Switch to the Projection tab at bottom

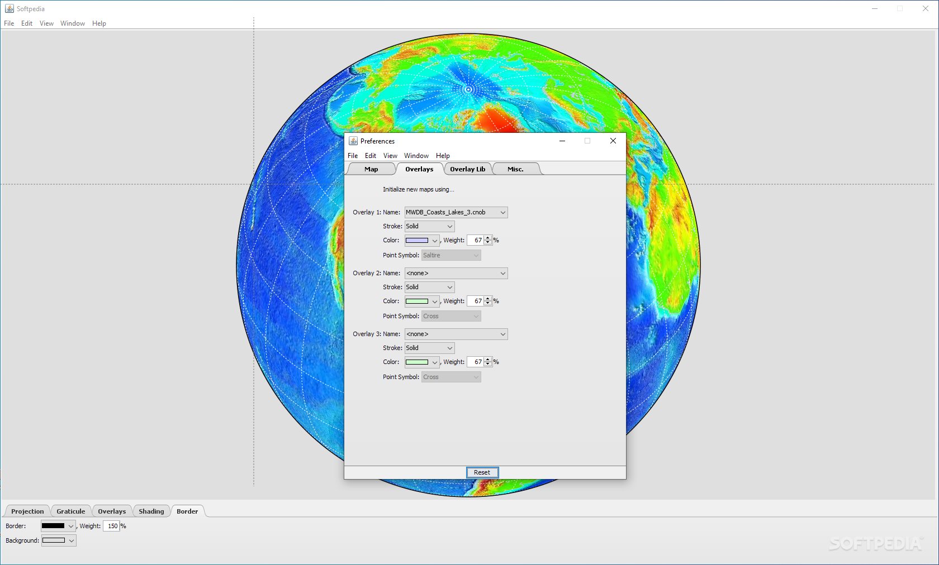click(x=27, y=511)
